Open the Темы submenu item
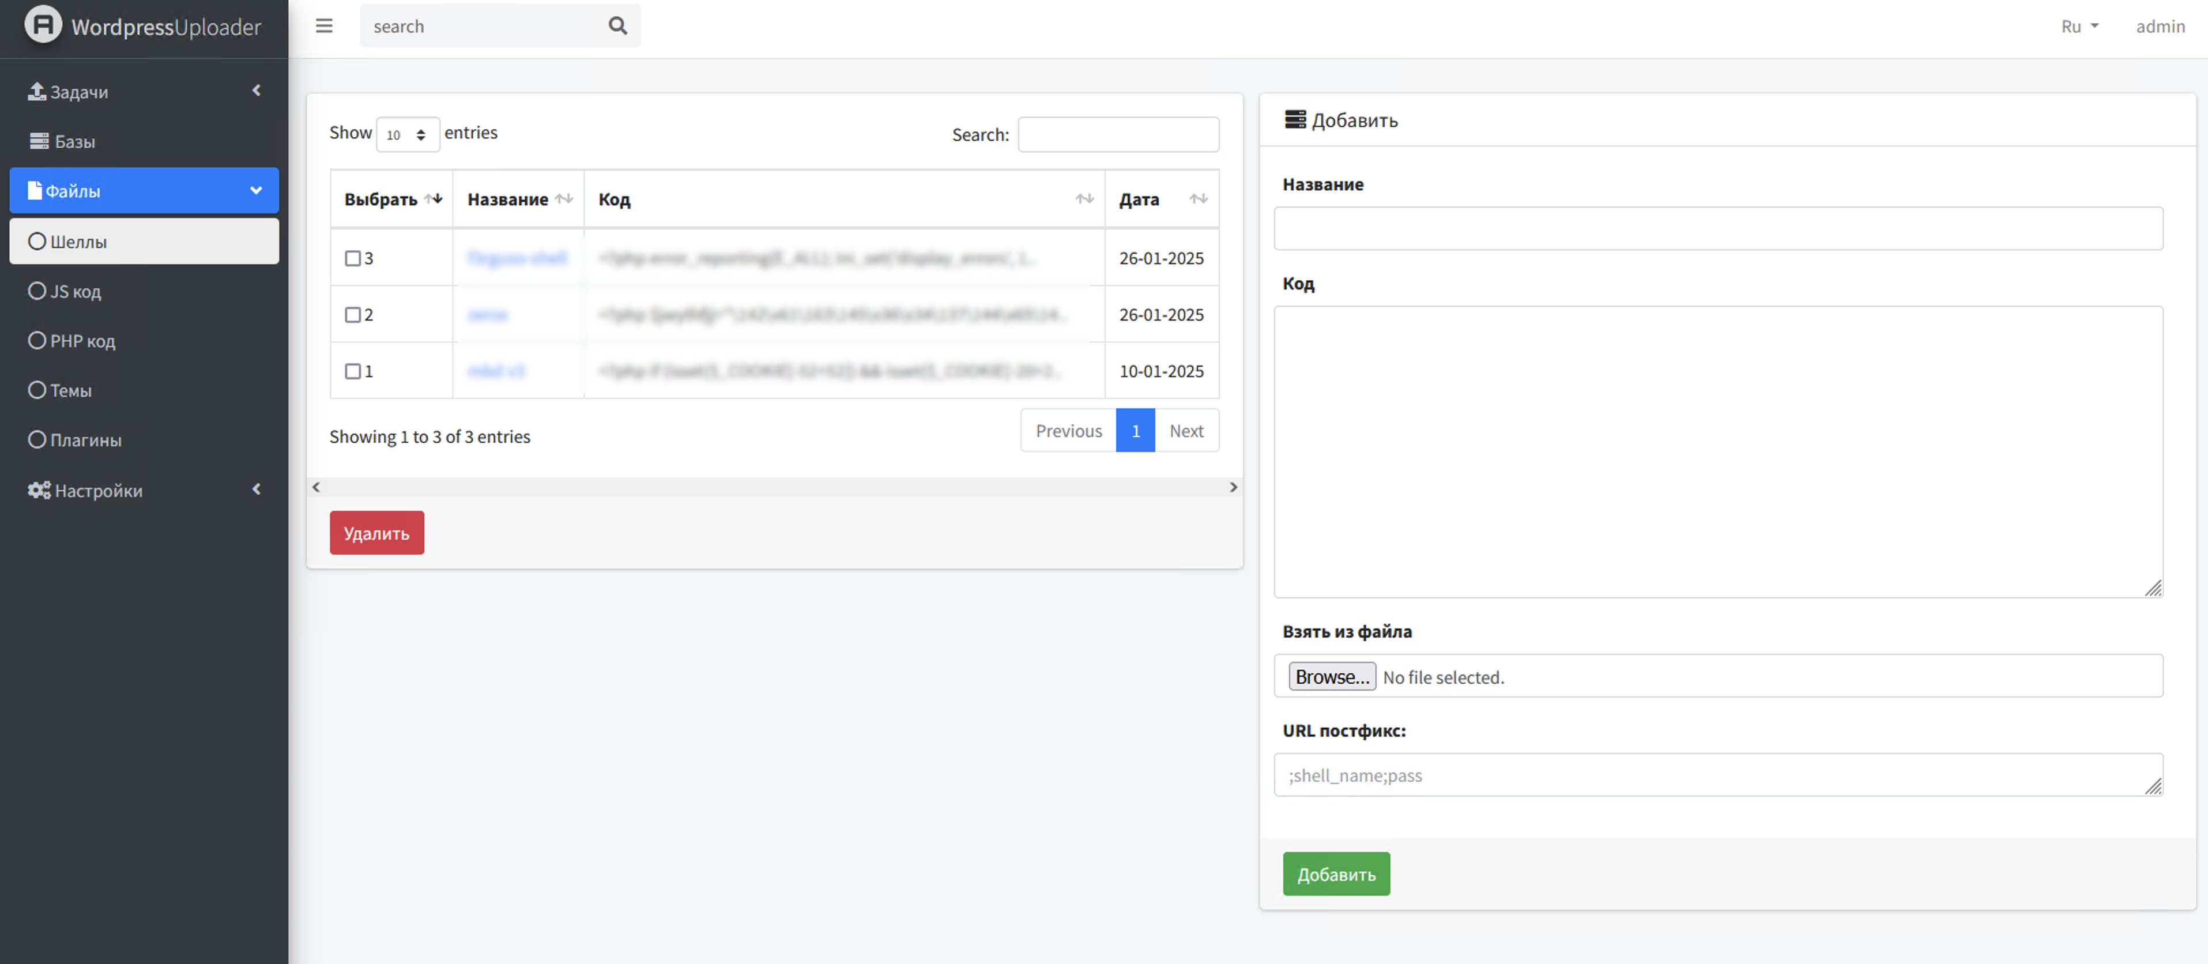This screenshot has height=964, width=2208. pyautogui.click(x=144, y=390)
